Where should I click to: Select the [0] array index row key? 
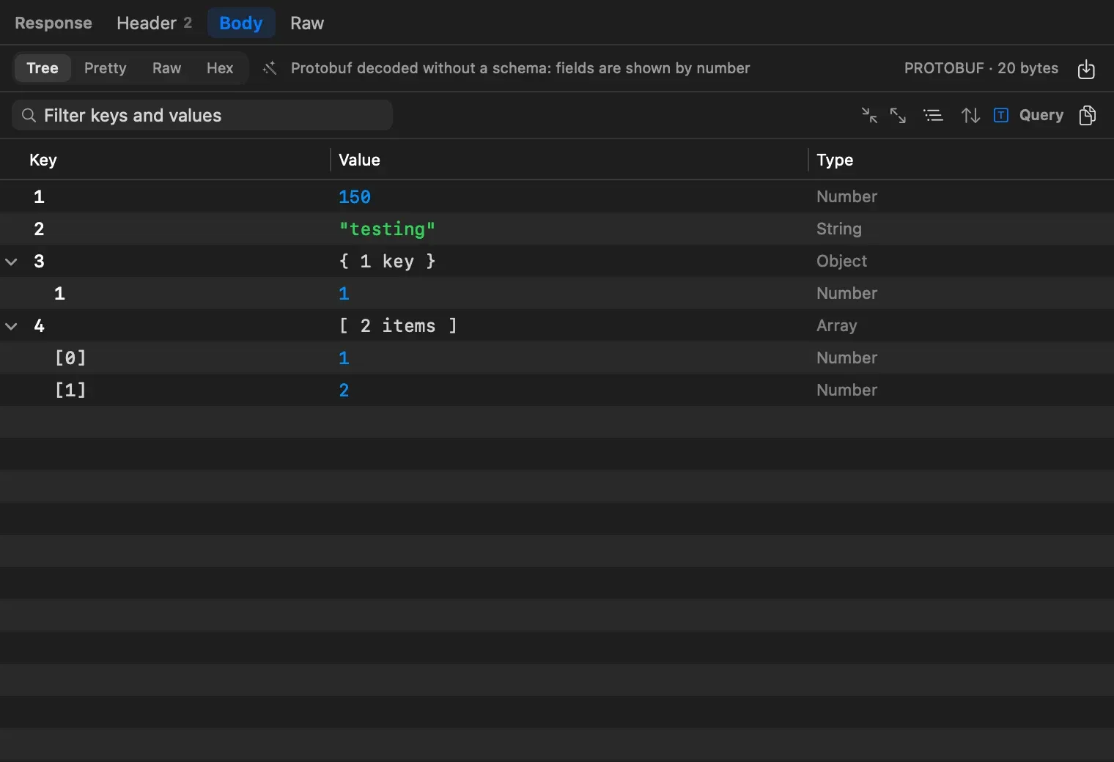(x=70, y=358)
